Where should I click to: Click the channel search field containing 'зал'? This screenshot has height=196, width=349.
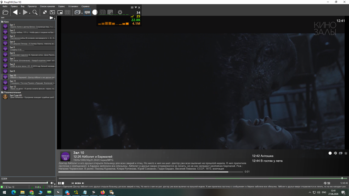[x=25, y=18]
